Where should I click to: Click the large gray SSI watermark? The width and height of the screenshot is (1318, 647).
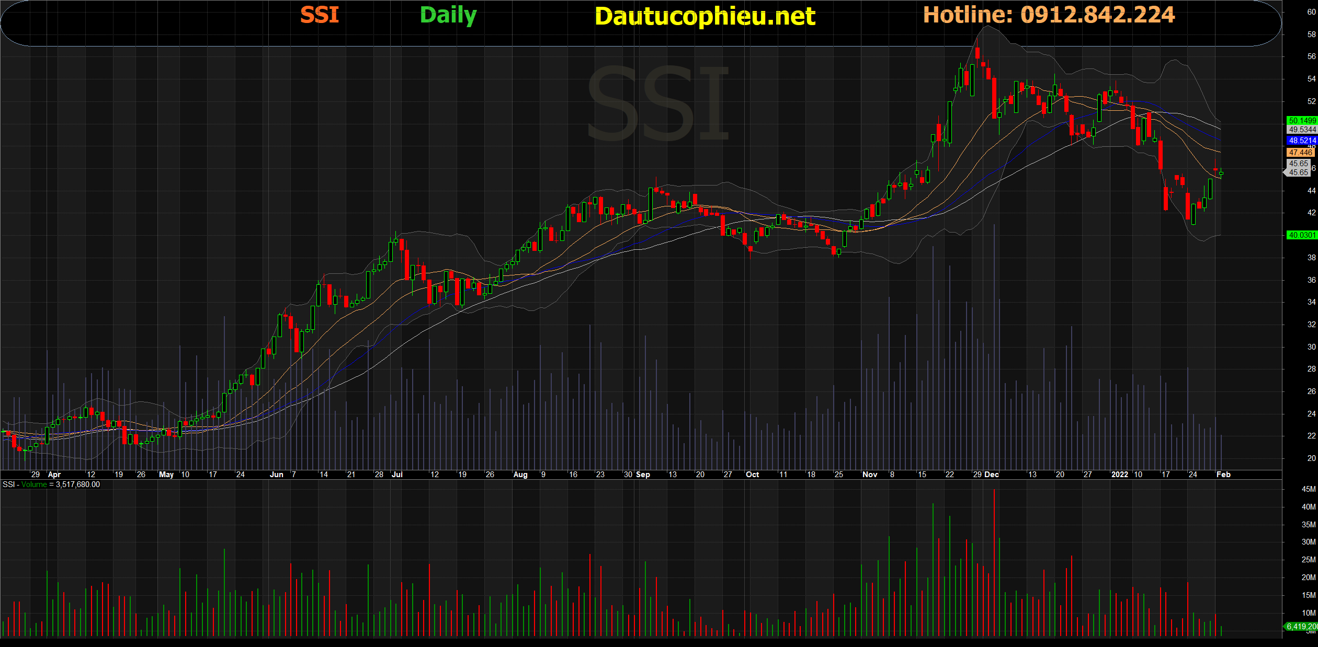point(658,103)
